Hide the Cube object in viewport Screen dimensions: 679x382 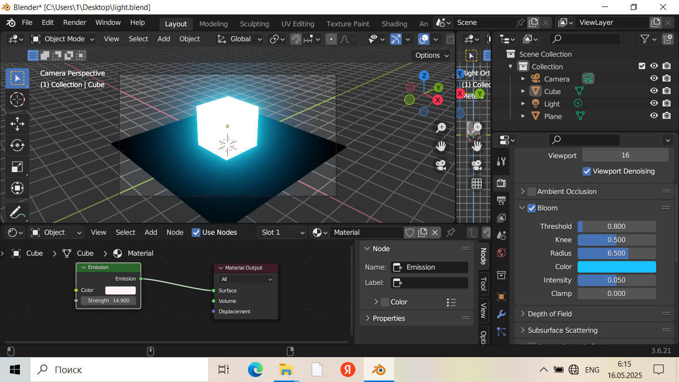click(654, 91)
